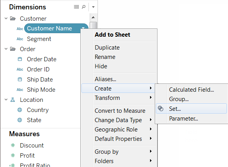Screen dimensions: 228x167
Task: Collapse the Order folder chevron
Action: pyautogui.click(x=6, y=49)
